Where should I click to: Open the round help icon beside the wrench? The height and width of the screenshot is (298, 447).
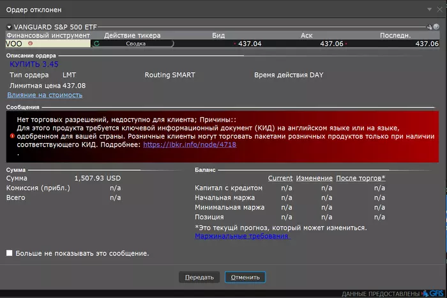click(436, 27)
